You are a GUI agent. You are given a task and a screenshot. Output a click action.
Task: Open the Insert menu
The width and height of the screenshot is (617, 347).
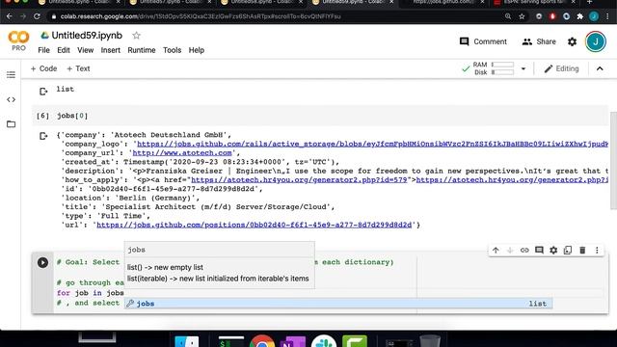[111, 50]
